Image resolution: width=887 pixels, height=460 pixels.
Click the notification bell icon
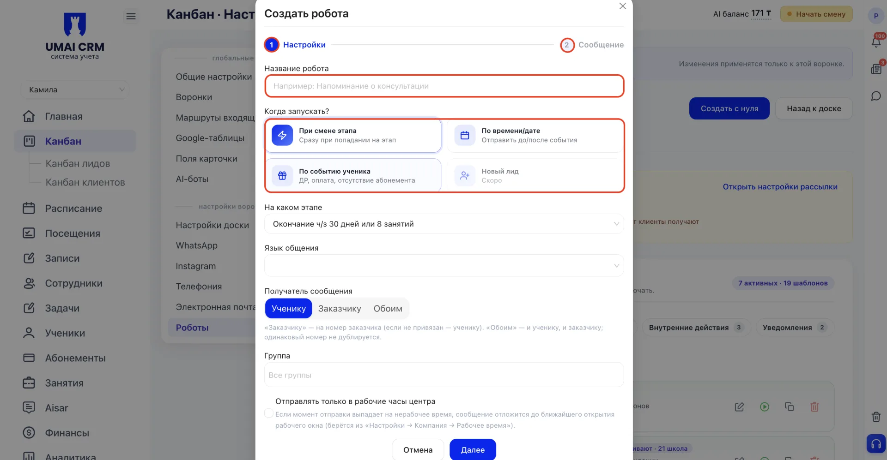click(x=876, y=42)
